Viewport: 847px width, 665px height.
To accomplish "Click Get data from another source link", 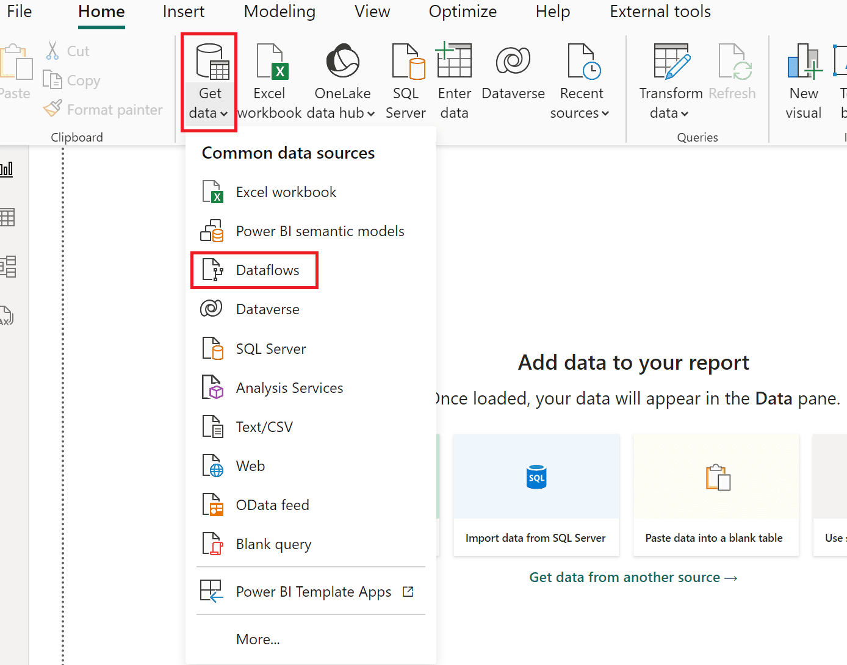I will point(633,577).
